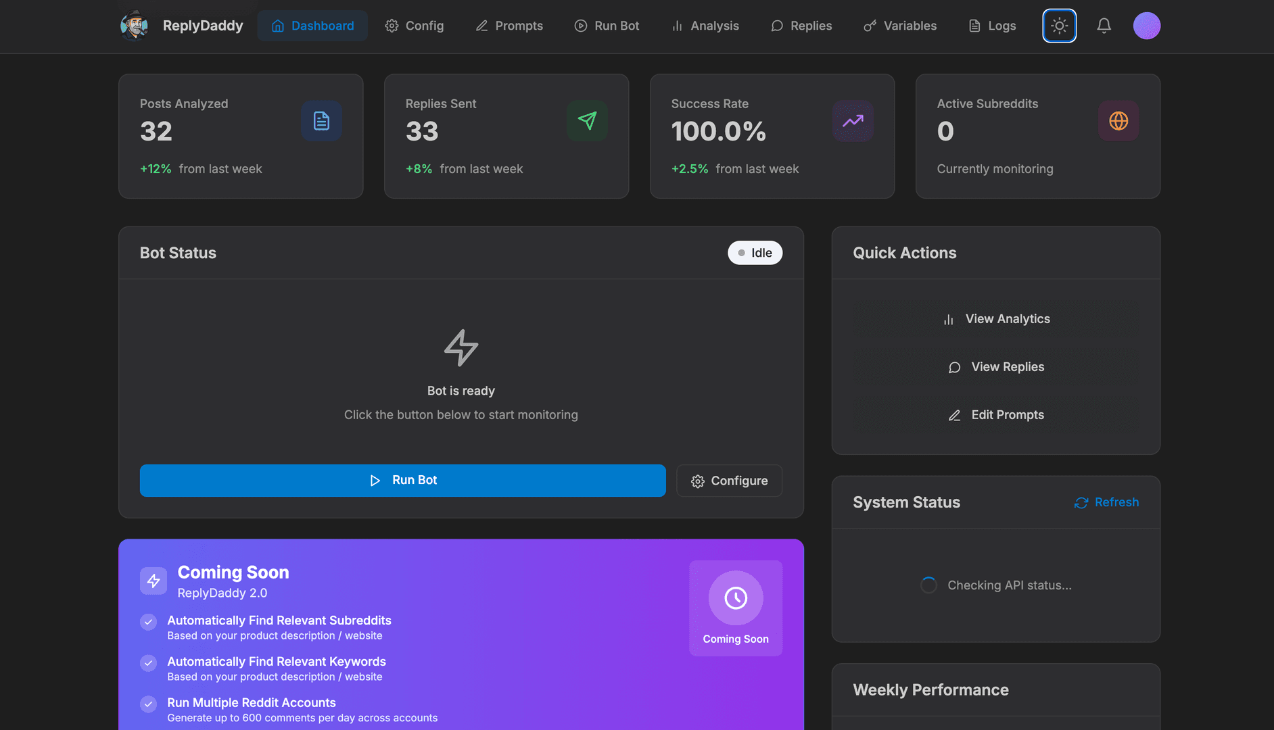Image resolution: width=1274 pixels, height=730 pixels.
Task: Click the Configure button
Action: (729, 481)
